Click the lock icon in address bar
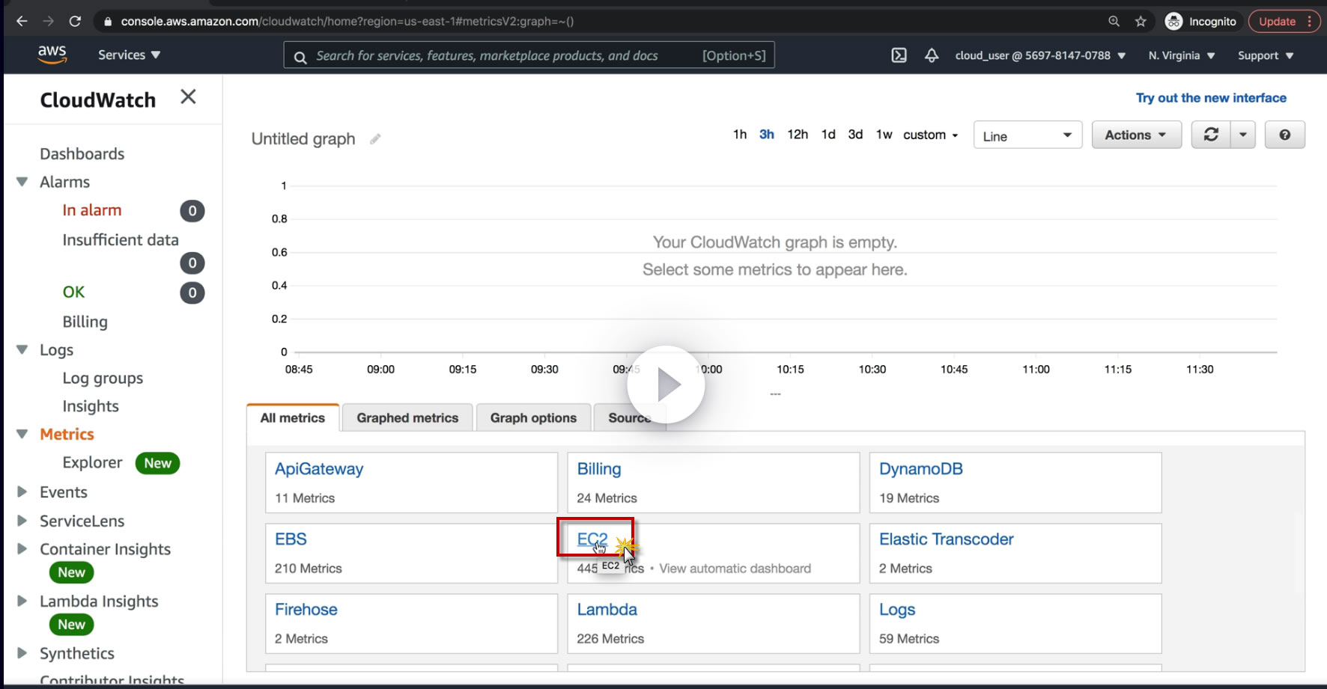The width and height of the screenshot is (1327, 689). (x=108, y=22)
